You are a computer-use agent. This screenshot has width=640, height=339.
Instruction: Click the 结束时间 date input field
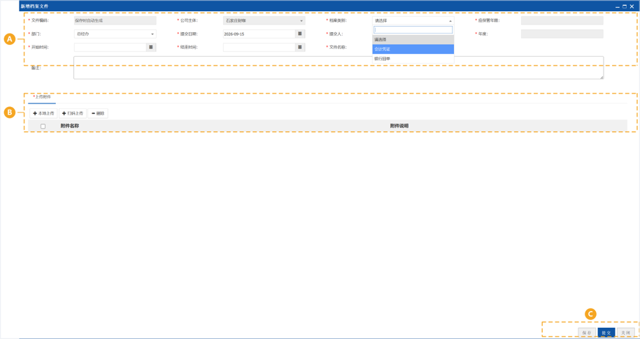[x=259, y=48]
